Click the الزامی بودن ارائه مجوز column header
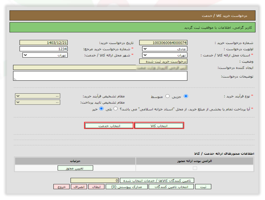Screen dimensions: 265x200 click(194, 161)
